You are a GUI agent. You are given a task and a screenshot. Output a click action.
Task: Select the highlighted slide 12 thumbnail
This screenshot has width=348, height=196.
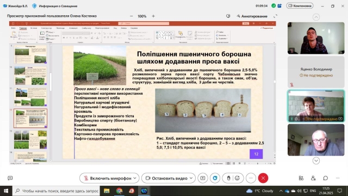(30, 118)
